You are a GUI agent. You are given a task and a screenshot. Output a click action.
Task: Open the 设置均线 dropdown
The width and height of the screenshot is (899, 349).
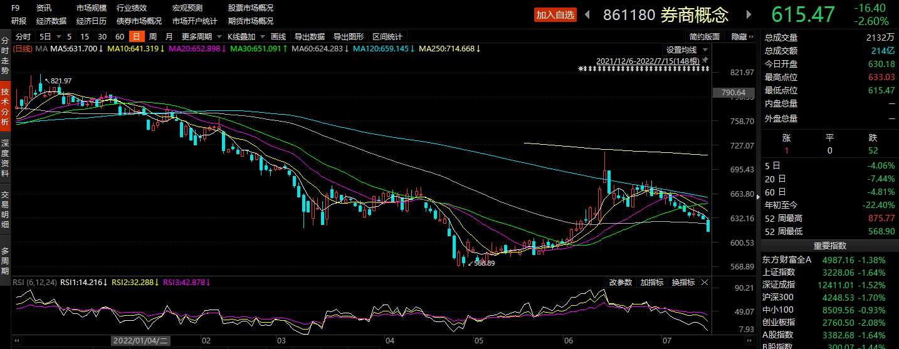(x=686, y=49)
